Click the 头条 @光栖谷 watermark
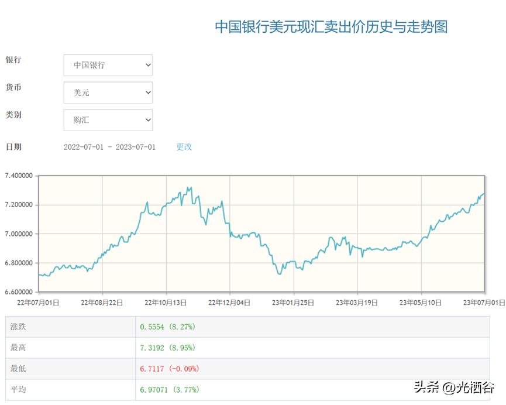The image size is (506, 405). click(454, 387)
